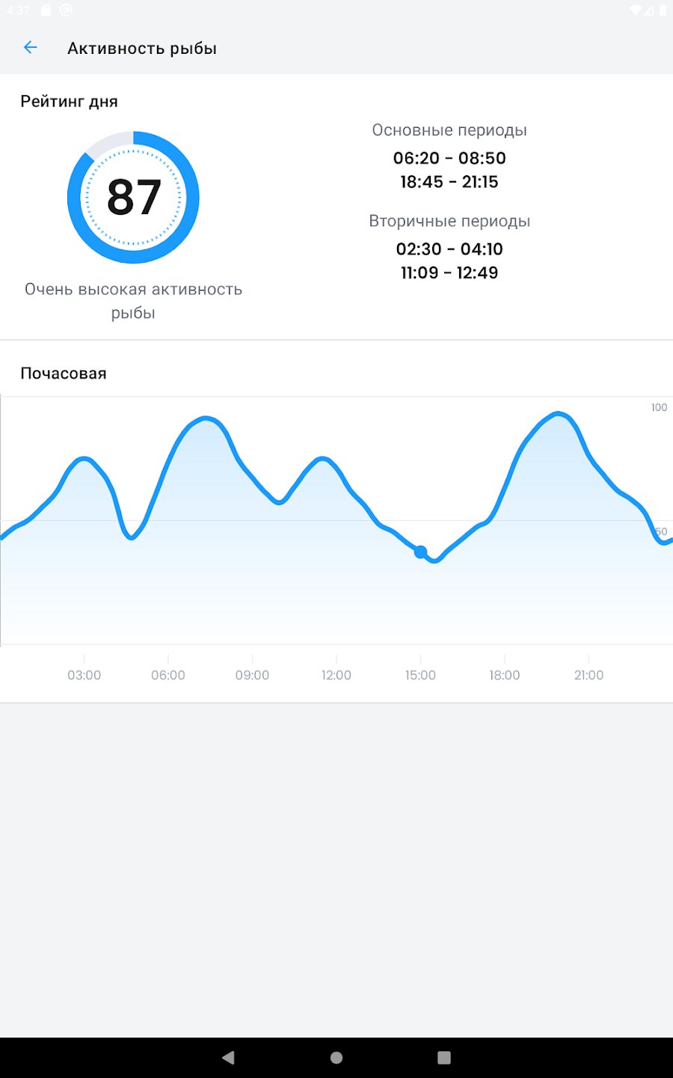Click the 21:00 label on the chart axis

coord(589,675)
